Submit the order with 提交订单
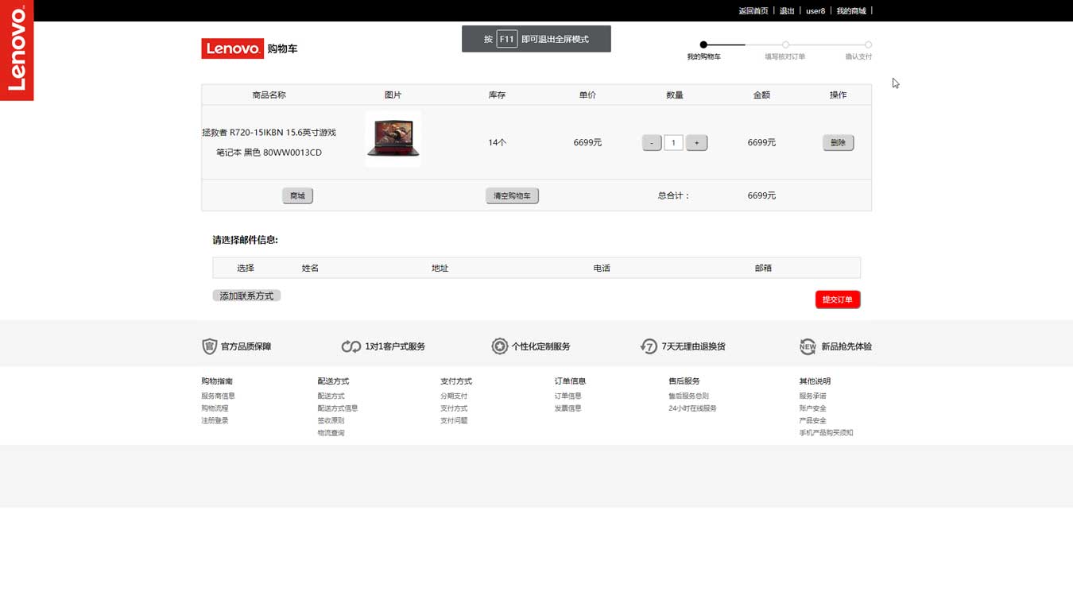The image size is (1073, 603). pyautogui.click(x=838, y=300)
